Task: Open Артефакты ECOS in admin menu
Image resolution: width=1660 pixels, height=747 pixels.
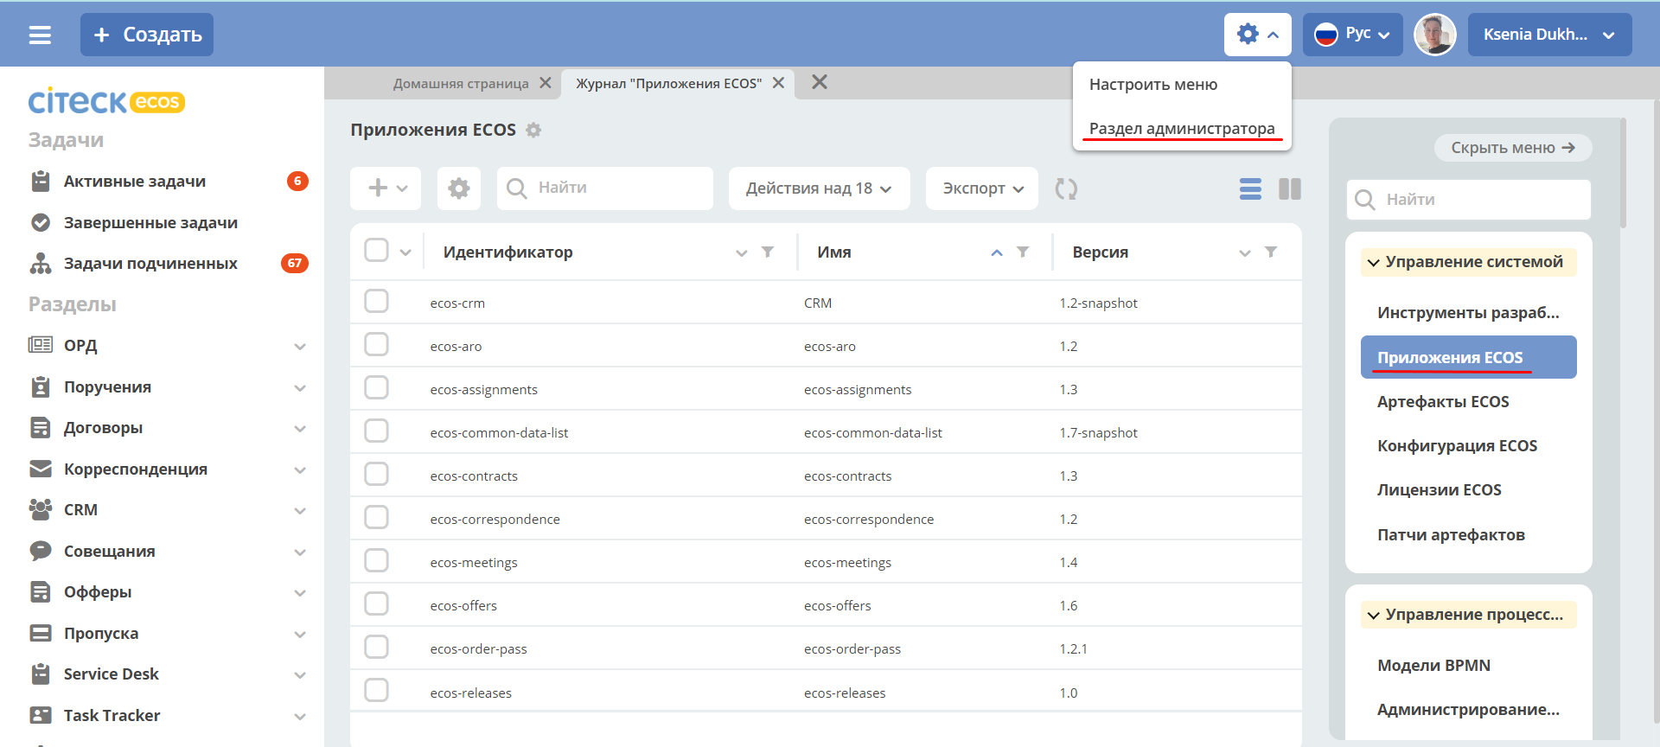Action: point(1443,402)
